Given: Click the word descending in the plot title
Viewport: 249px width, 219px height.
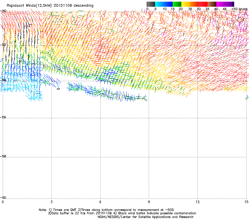Looking at the screenshot, I should [x=83, y=6].
